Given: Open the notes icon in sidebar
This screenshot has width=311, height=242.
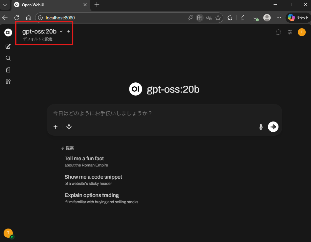Looking at the screenshot, I should (x=8, y=70).
